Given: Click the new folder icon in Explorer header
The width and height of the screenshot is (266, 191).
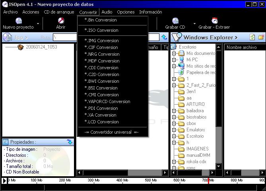Looking at the screenshot, I should pos(261,37).
